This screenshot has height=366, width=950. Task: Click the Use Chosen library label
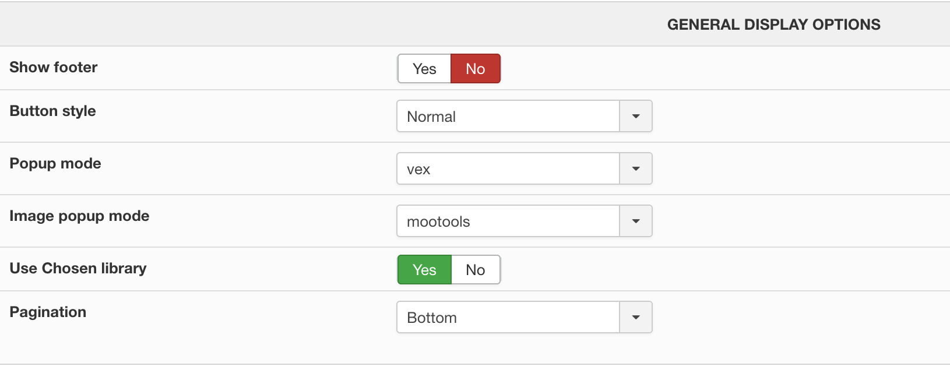[78, 269]
